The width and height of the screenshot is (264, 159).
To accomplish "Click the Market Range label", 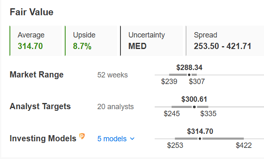I will click(x=37, y=75).
